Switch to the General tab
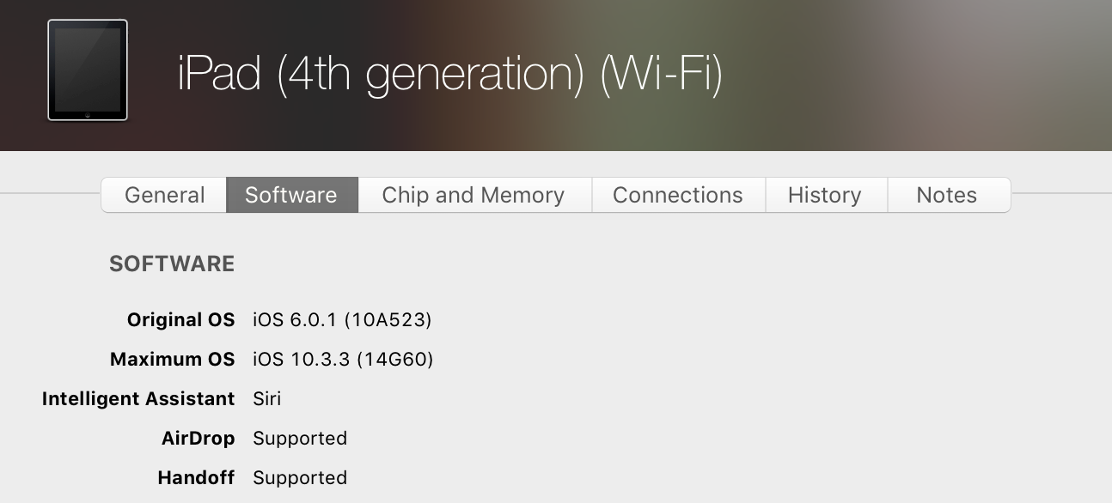 [x=164, y=195]
